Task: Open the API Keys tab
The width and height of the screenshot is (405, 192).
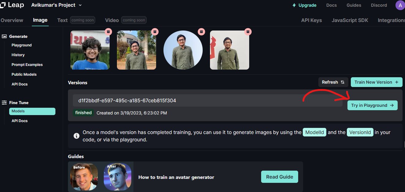Action: [x=311, y=20]
